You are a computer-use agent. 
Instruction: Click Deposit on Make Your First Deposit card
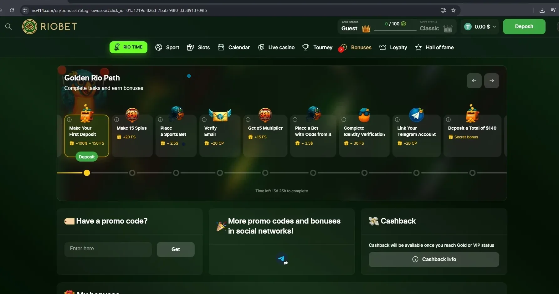[87, 157]
